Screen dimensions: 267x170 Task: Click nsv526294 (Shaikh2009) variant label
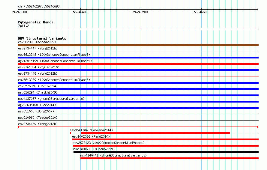(x=38, y=92)
